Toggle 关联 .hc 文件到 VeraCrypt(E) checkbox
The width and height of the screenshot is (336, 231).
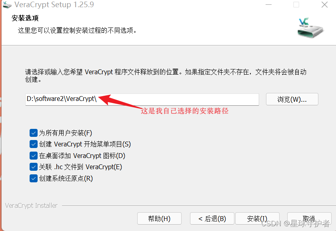tap(34, 167)
